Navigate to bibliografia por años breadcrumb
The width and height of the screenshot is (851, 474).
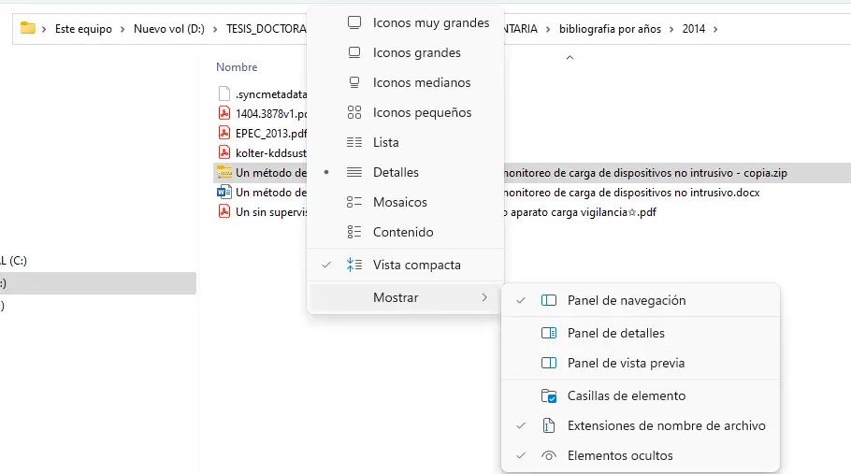pyautogui.click(x=610, y=29)
